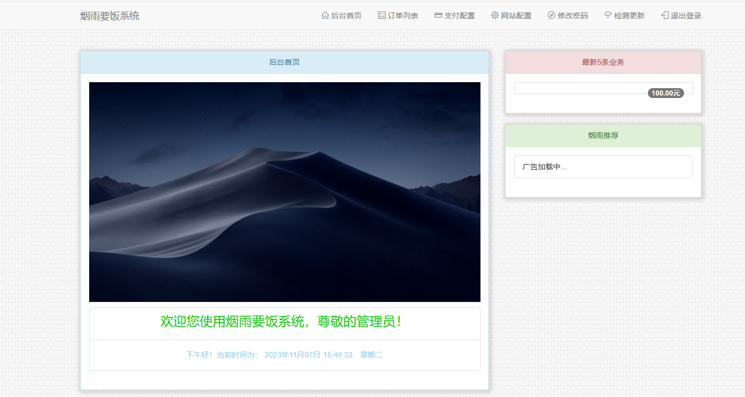Click 检测更新 text link

(x=629, y=16)
